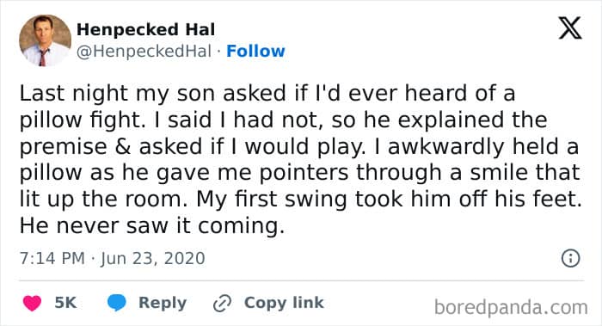
Task: Select the Copy link text
Action: pos(284,303)
